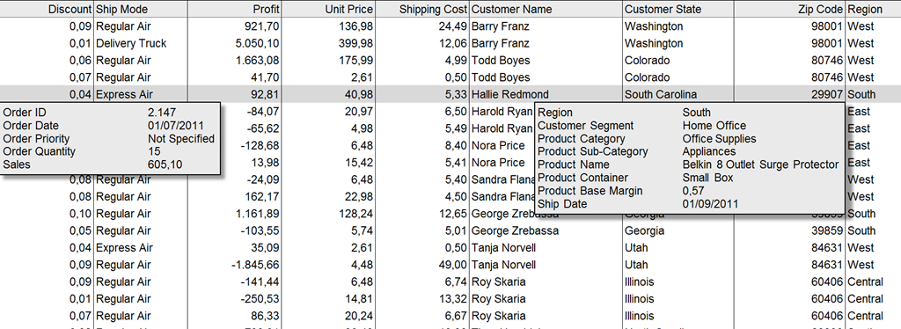
Task: Select the highlighted Hallie Redmond row
Action: 450,94
